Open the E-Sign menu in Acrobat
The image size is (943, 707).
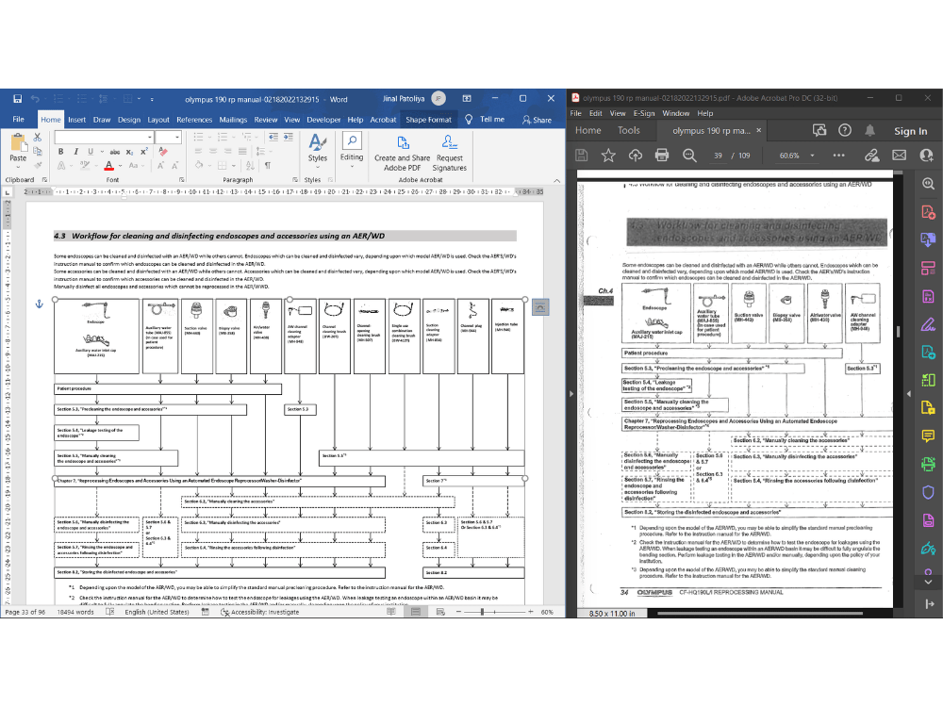[643, 113]
